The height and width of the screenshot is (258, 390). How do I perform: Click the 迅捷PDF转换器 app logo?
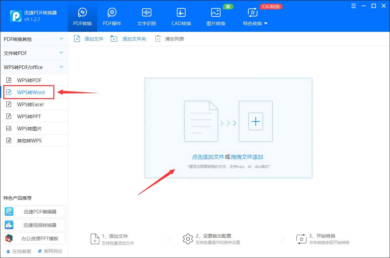point(15,16)
